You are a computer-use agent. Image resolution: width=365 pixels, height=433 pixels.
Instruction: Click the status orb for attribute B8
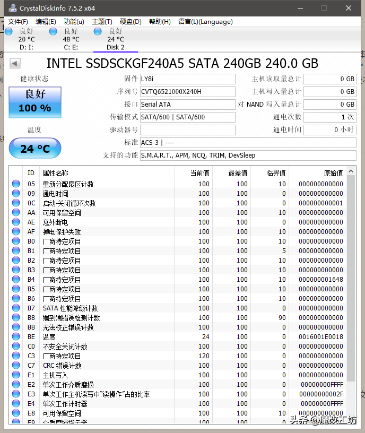pyautogui.click(x=16, y=317)
